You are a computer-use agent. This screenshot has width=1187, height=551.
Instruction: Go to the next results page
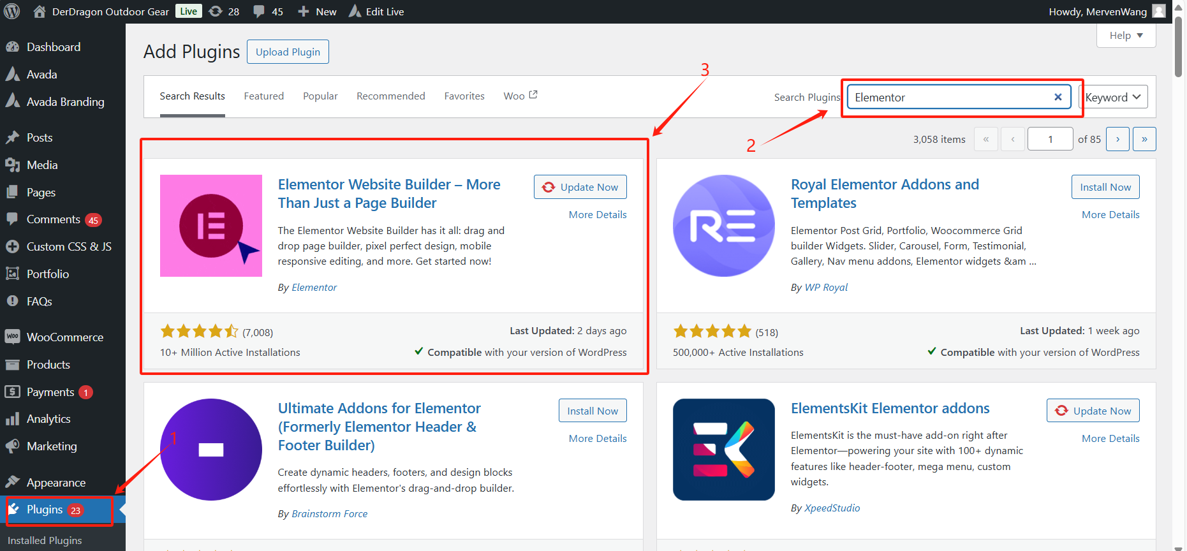click(x=1117, y=139)
